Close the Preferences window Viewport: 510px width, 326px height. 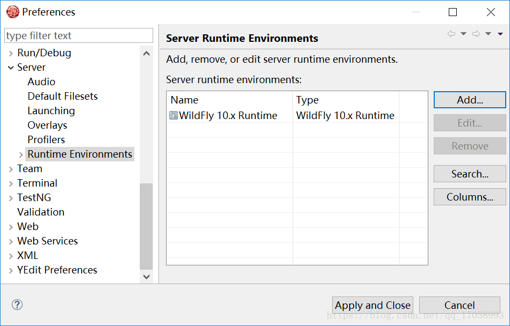click(491, 12)
